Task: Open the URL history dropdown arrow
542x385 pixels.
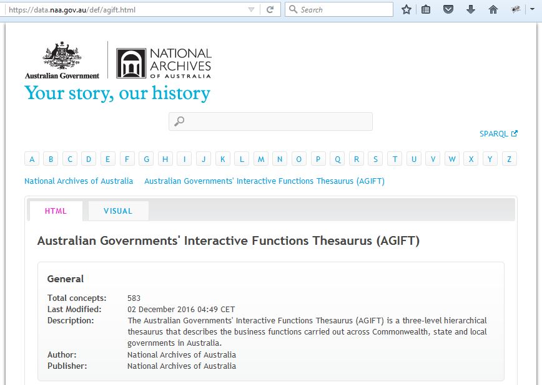Action: (x=251, y=10)
